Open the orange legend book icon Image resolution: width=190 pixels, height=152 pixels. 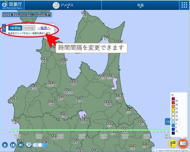pyautogui.click(x=183, y=143)
